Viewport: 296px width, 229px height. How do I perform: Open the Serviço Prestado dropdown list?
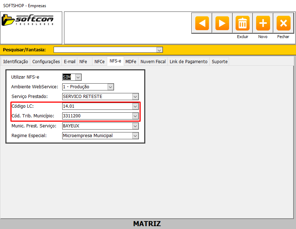135,97
